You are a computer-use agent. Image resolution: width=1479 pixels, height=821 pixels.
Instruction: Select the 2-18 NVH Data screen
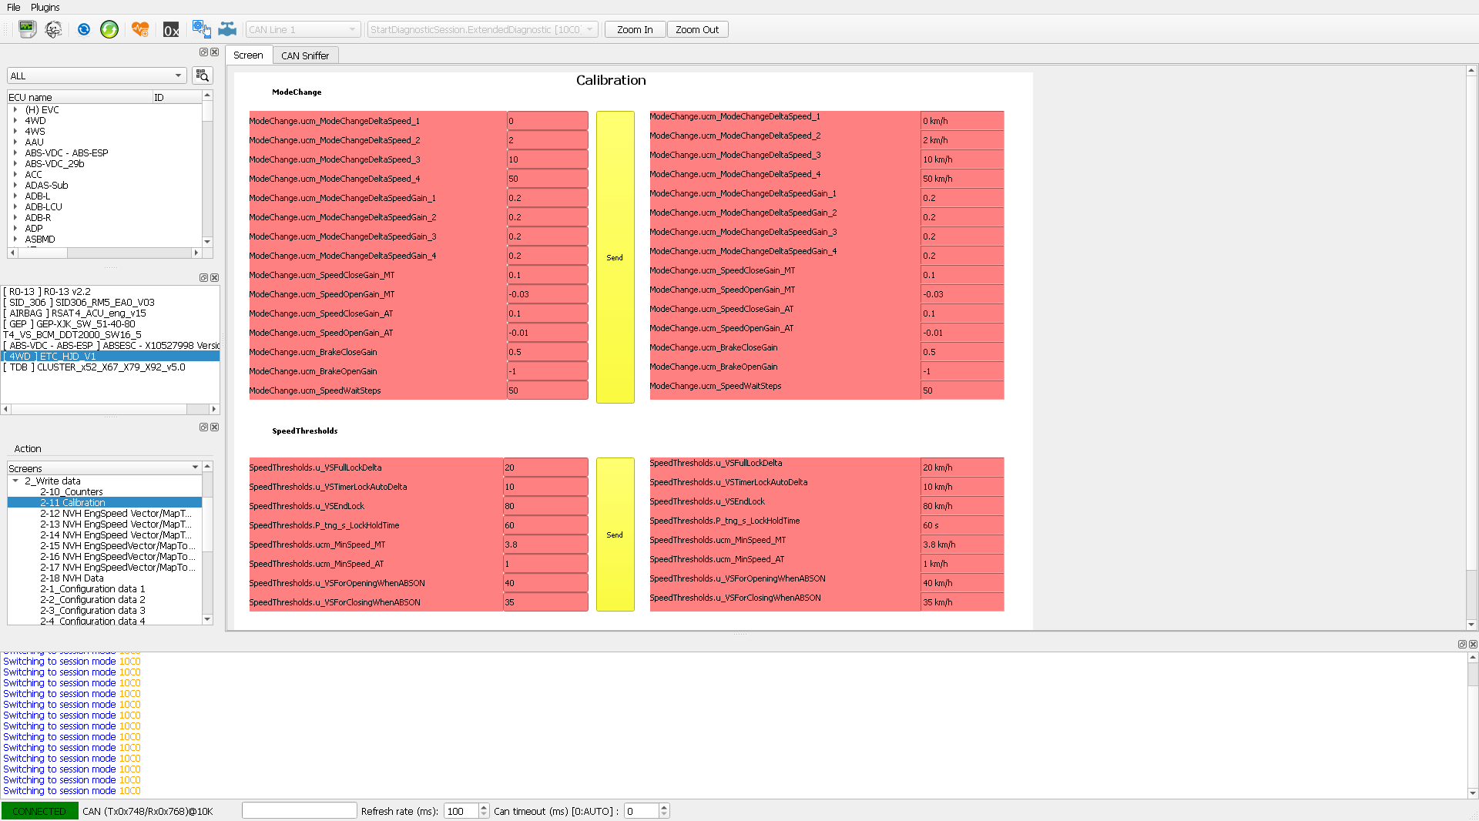(72, 578)
